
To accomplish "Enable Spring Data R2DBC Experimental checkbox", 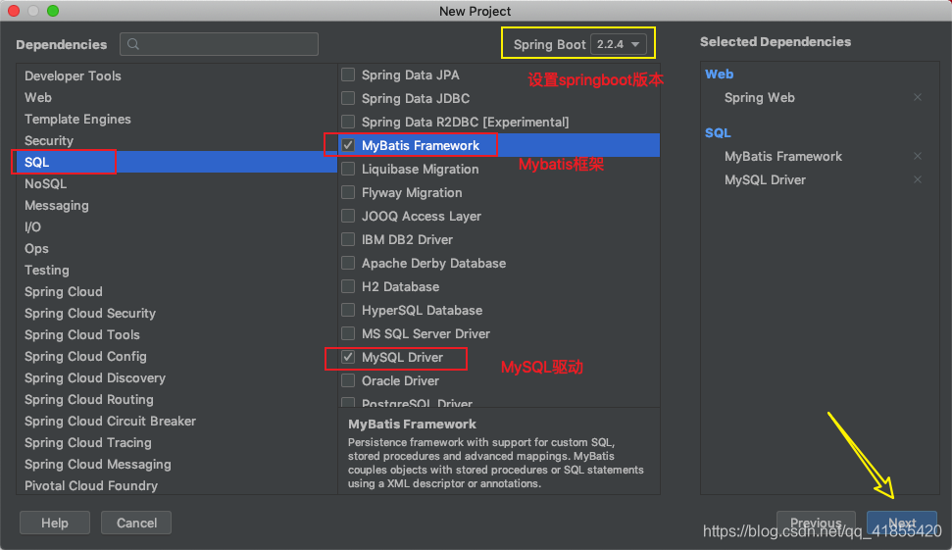I will coord(348,122).
